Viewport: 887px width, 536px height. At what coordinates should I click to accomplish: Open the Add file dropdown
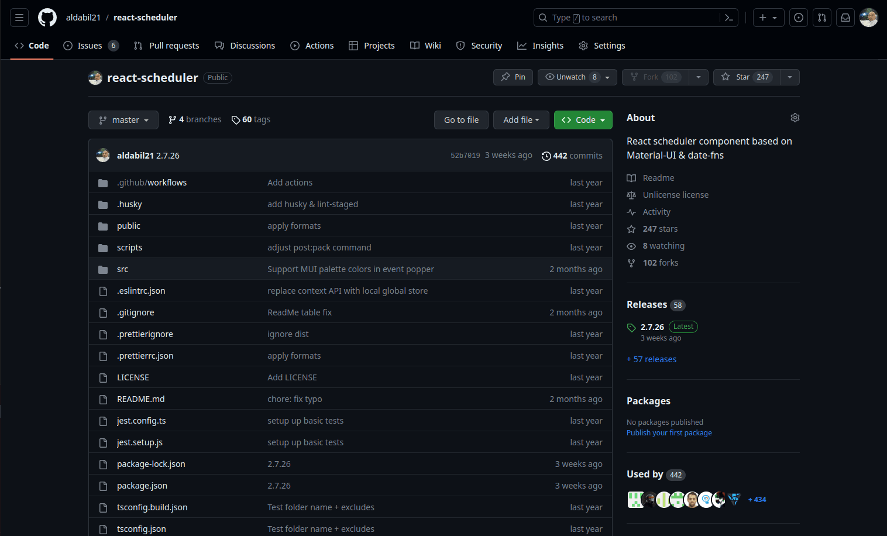521,120
